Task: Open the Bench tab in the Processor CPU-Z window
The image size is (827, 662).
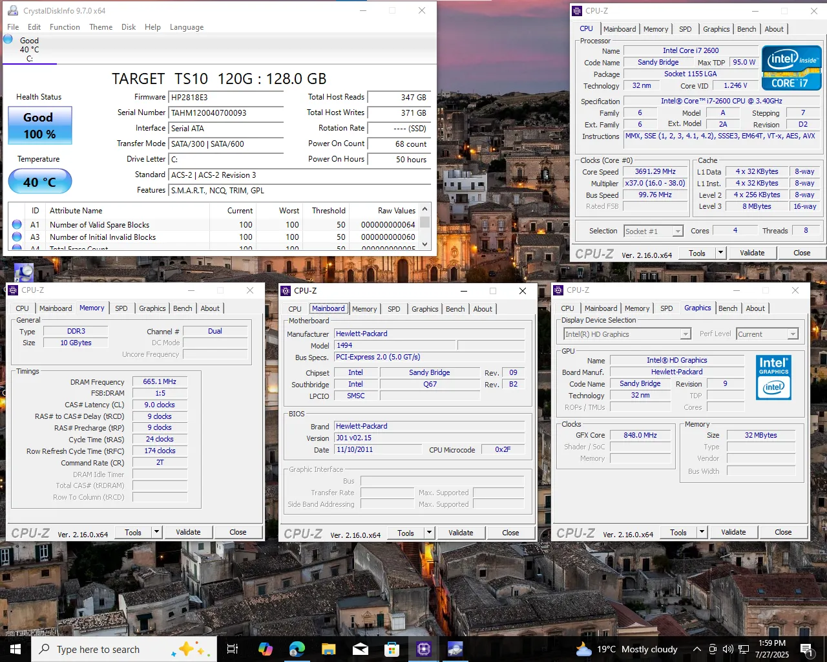Action: pos(746,29)
